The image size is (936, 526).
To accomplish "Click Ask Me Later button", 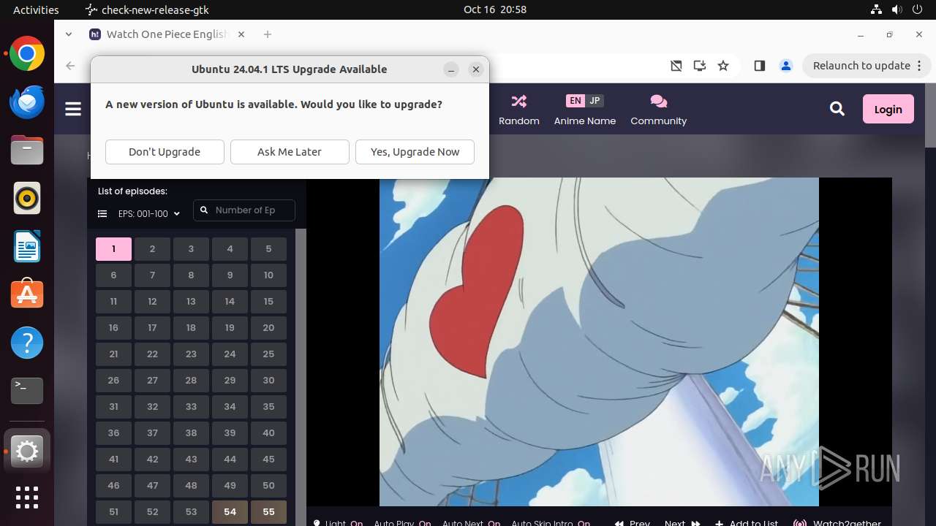I will pyautogui.click(x=290, y=152).
